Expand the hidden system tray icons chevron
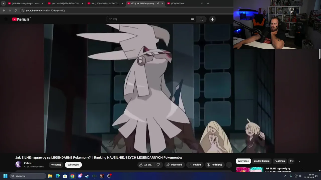The width and height of the screenshot is (321, 180). point(285,176)
